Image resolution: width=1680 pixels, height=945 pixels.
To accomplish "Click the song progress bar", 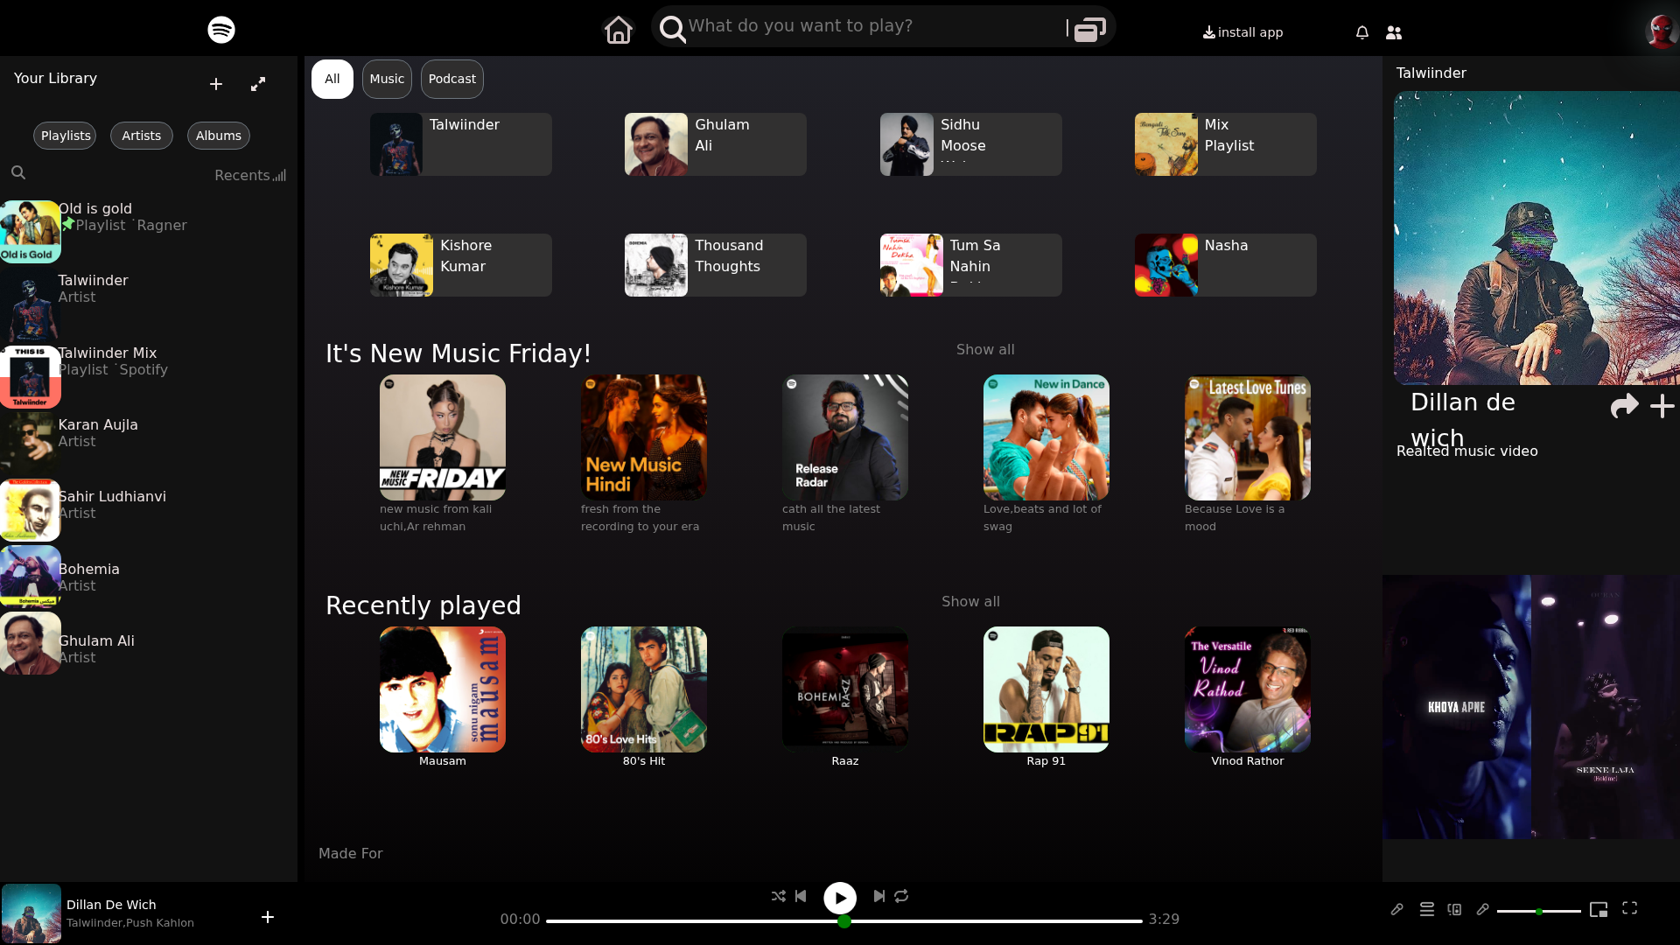I will [844, 920].
